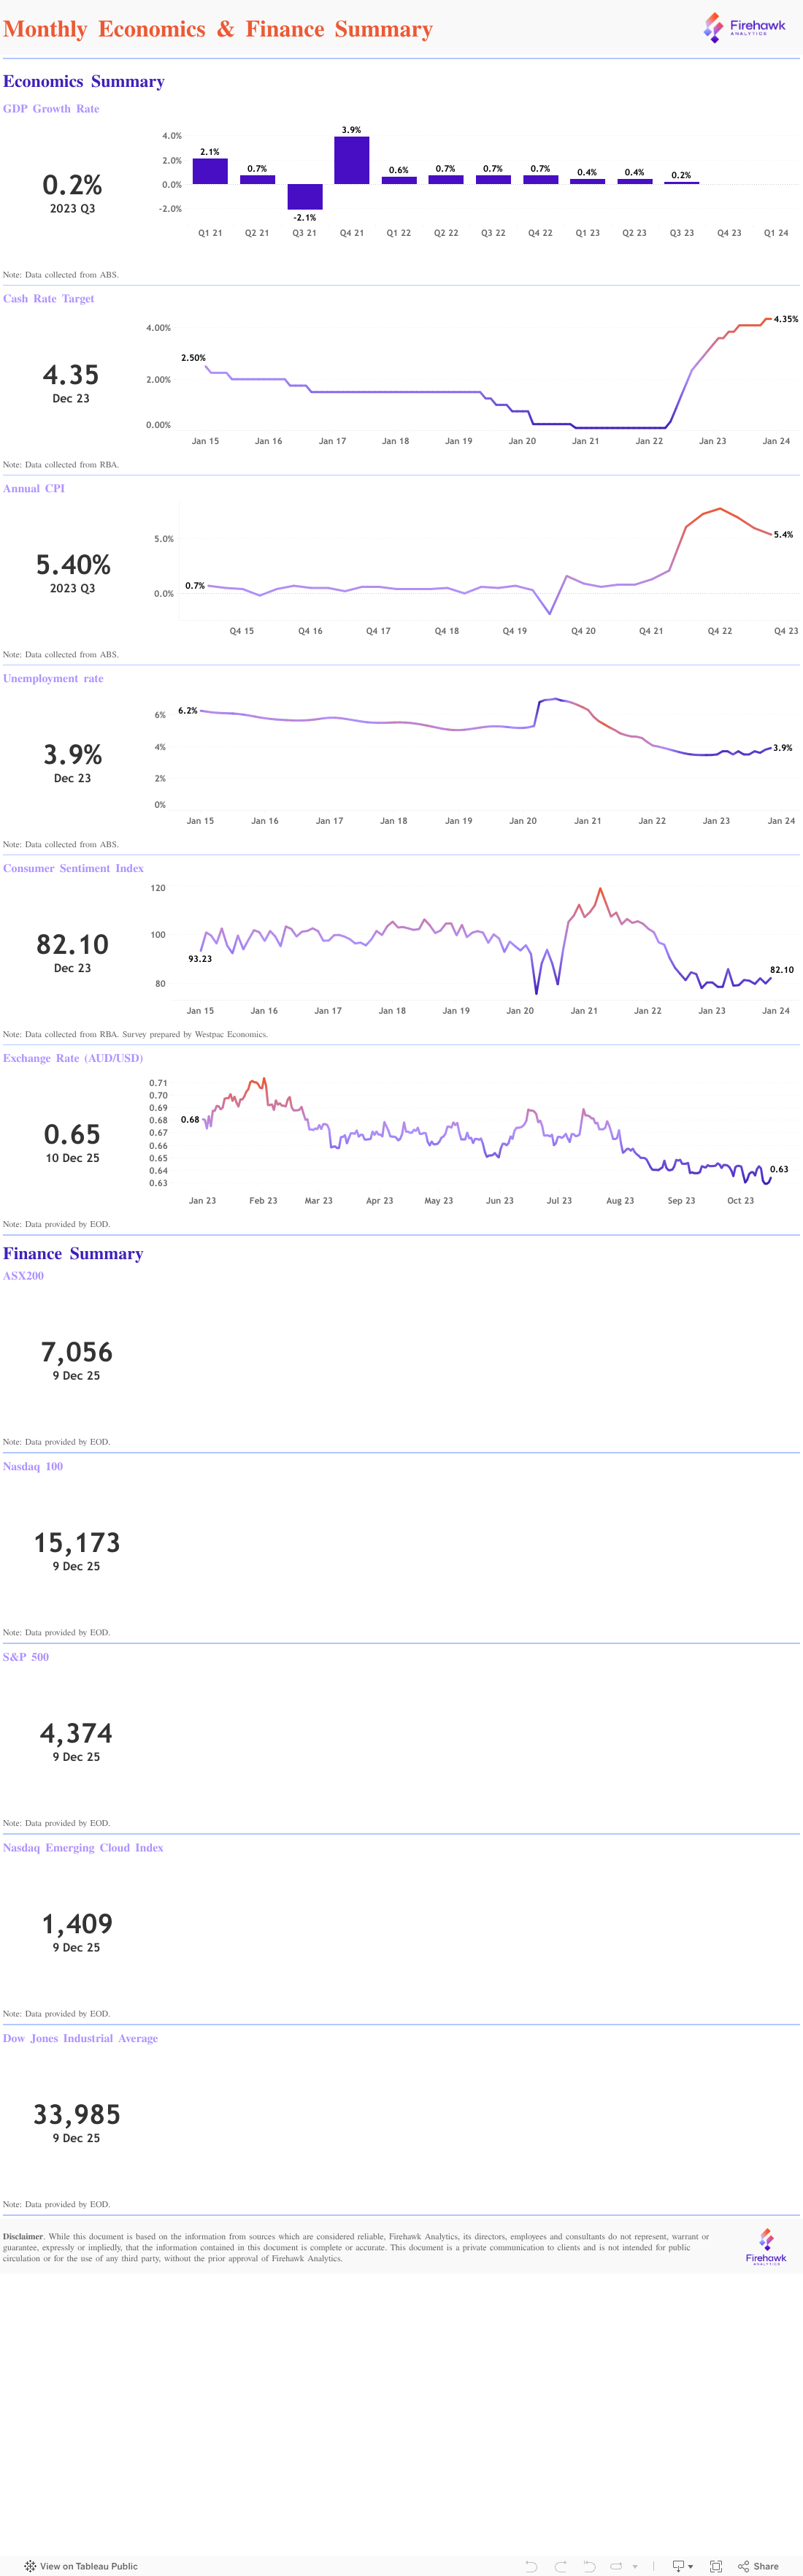Image resolution: width=803 pixels, height=2576 pixels.
Task: Click the Refresh loop icon in toolbar
Action: coord(616,2566)
